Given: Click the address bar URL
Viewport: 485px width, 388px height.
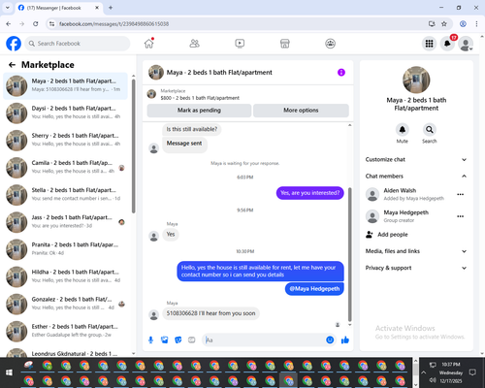Looking at the screenshot, I should (113, 24).
